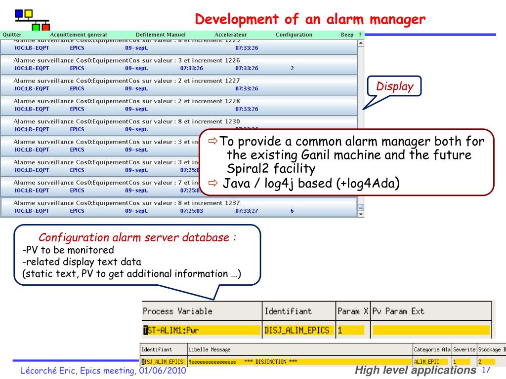Image resolution: width=506 pixels, height=379 pixels.
Task: Click the Stockage field containing 2
Action: 487,362
